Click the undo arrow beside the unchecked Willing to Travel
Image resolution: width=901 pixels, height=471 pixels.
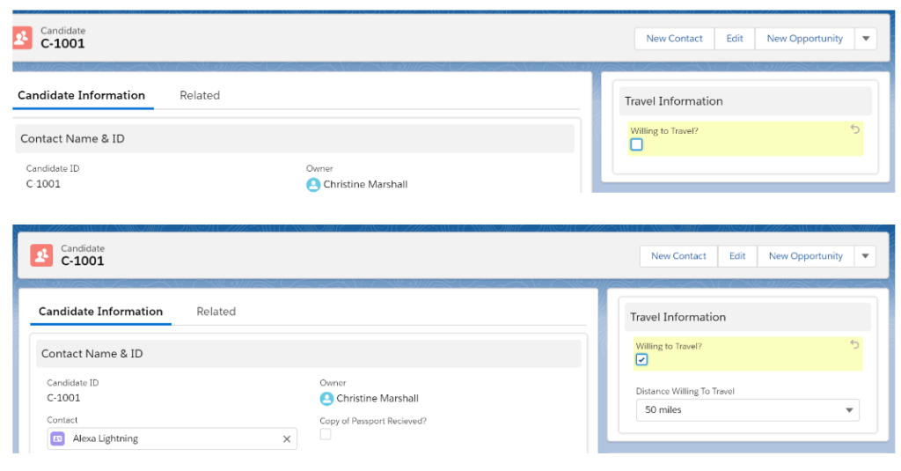pyautogui.click(x=854, y=129)
